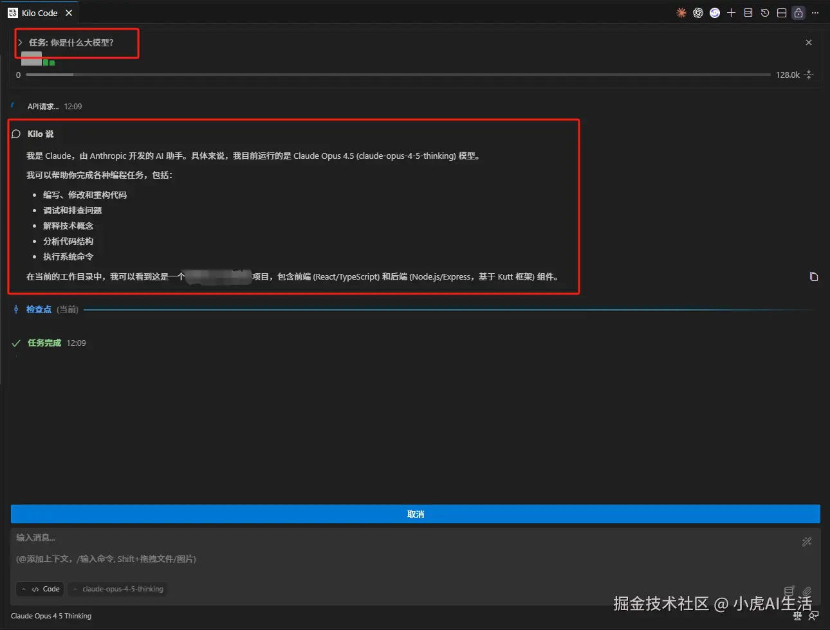
Task: Open the ChatGPT knot icon in title bar
Action: (698, 13)
